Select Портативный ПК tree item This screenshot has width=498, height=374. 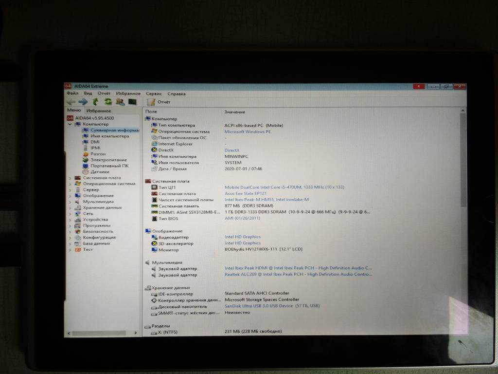point(109,166)
